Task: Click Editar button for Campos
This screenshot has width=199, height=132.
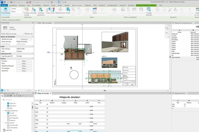Action: click(24, 61)
